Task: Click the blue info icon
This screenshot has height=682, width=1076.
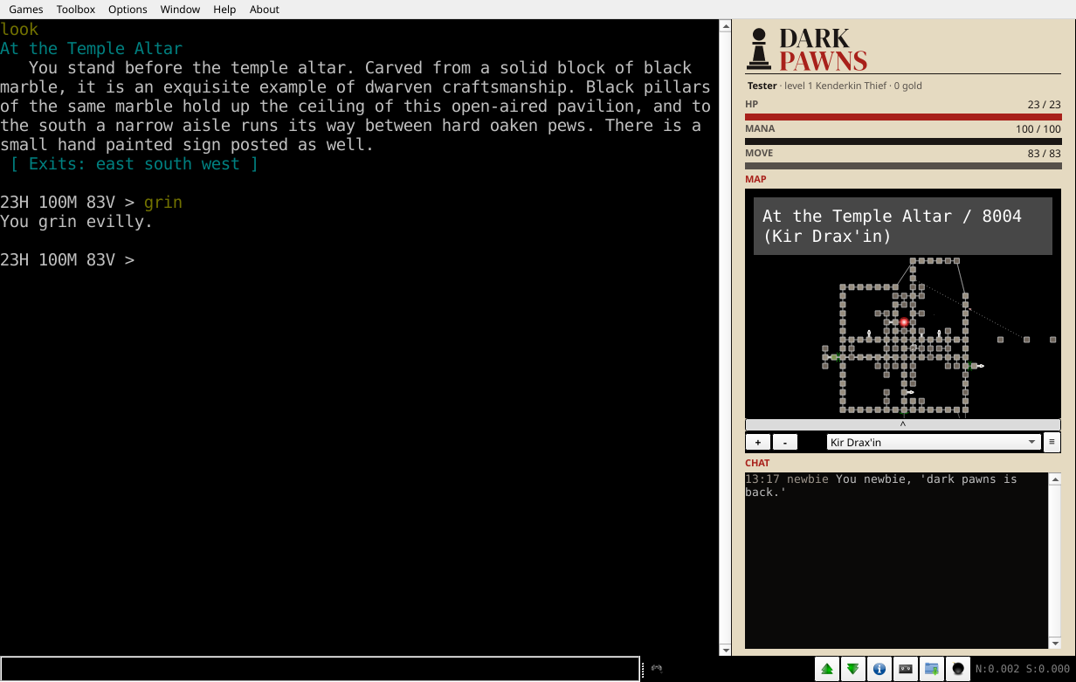Action: click(x=879, y=669)
